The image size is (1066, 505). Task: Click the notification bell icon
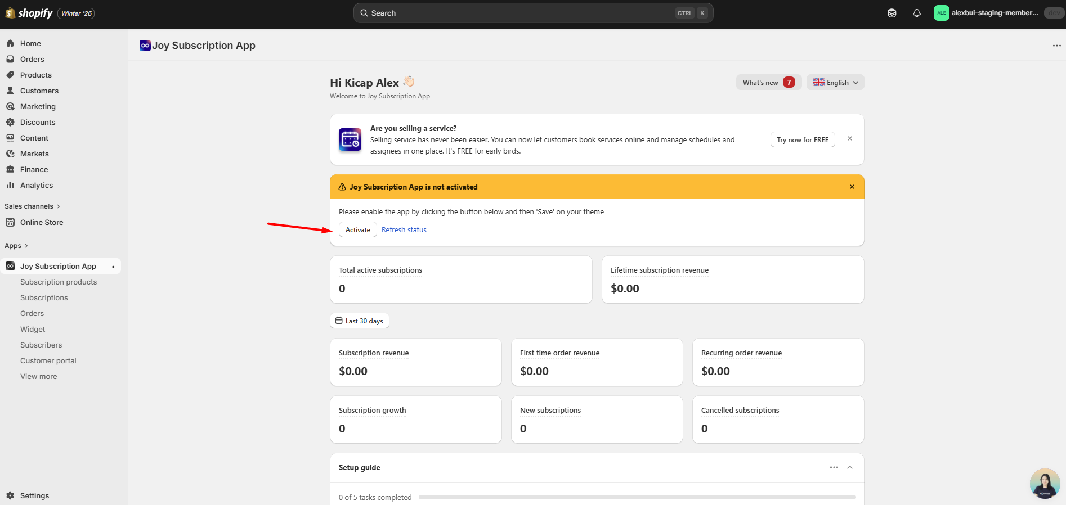[916, 13]
